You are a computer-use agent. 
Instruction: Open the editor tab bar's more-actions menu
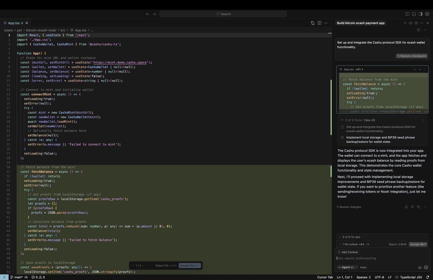point(326,23)
